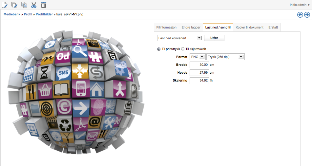Expand the 'Trykk (266 dpi)' resolution dropdown
312x166 pixels.
coord(225,57)
